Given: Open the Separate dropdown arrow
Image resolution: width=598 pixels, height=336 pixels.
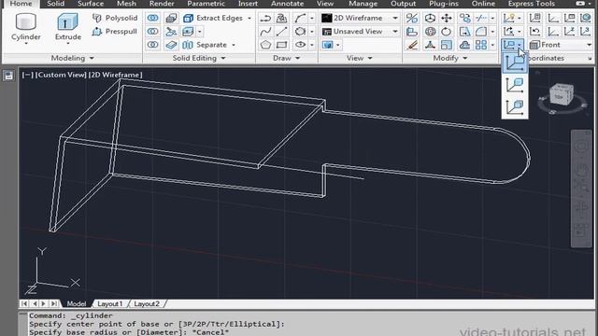Looking at the screenshot, I should point(234,45).
